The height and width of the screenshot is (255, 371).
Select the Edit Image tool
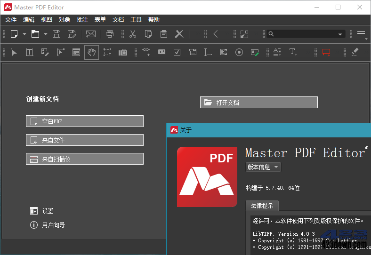coord(45,52)
